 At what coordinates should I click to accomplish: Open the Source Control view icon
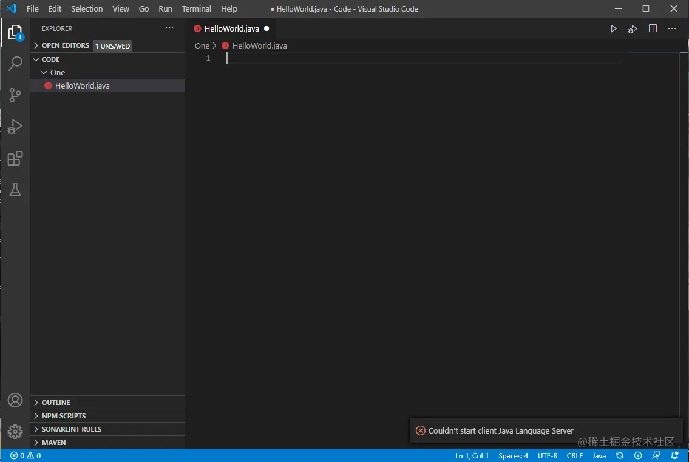(x=15, y=95)
